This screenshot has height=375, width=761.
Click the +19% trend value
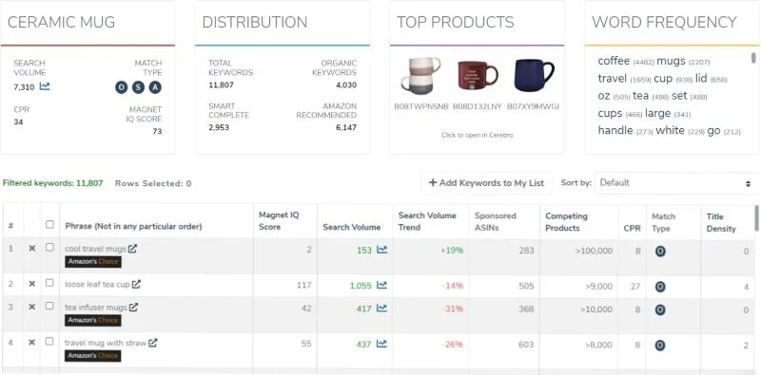coord(452,251)
